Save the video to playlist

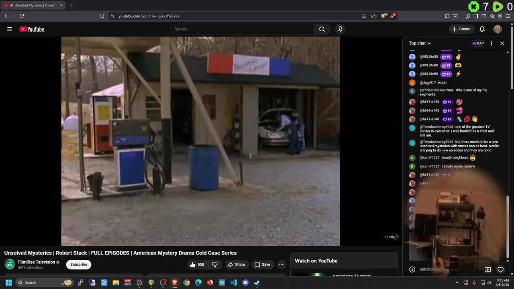262,265
